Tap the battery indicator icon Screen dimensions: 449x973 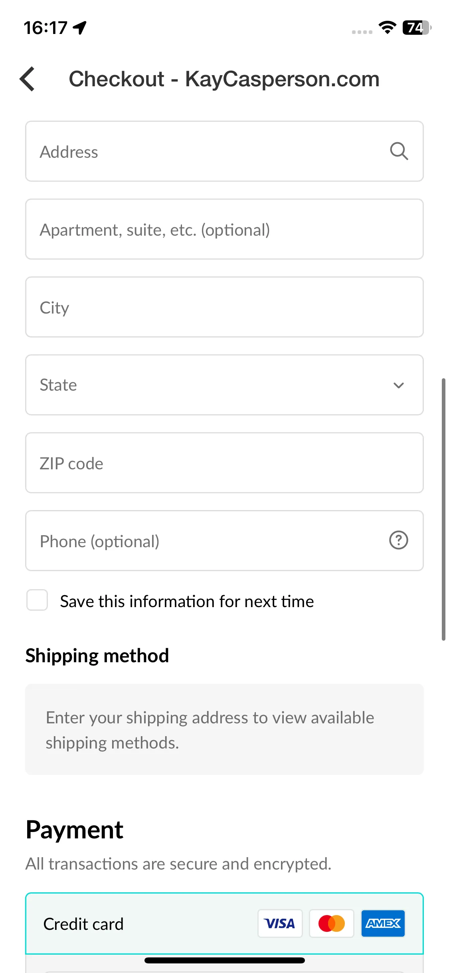(x=417, y=28)
